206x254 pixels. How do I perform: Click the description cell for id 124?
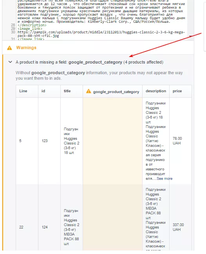click(156, 217)
